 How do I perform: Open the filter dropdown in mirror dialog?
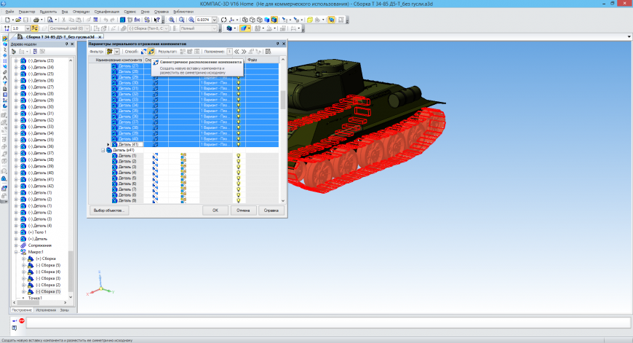[x=116, y=51]
